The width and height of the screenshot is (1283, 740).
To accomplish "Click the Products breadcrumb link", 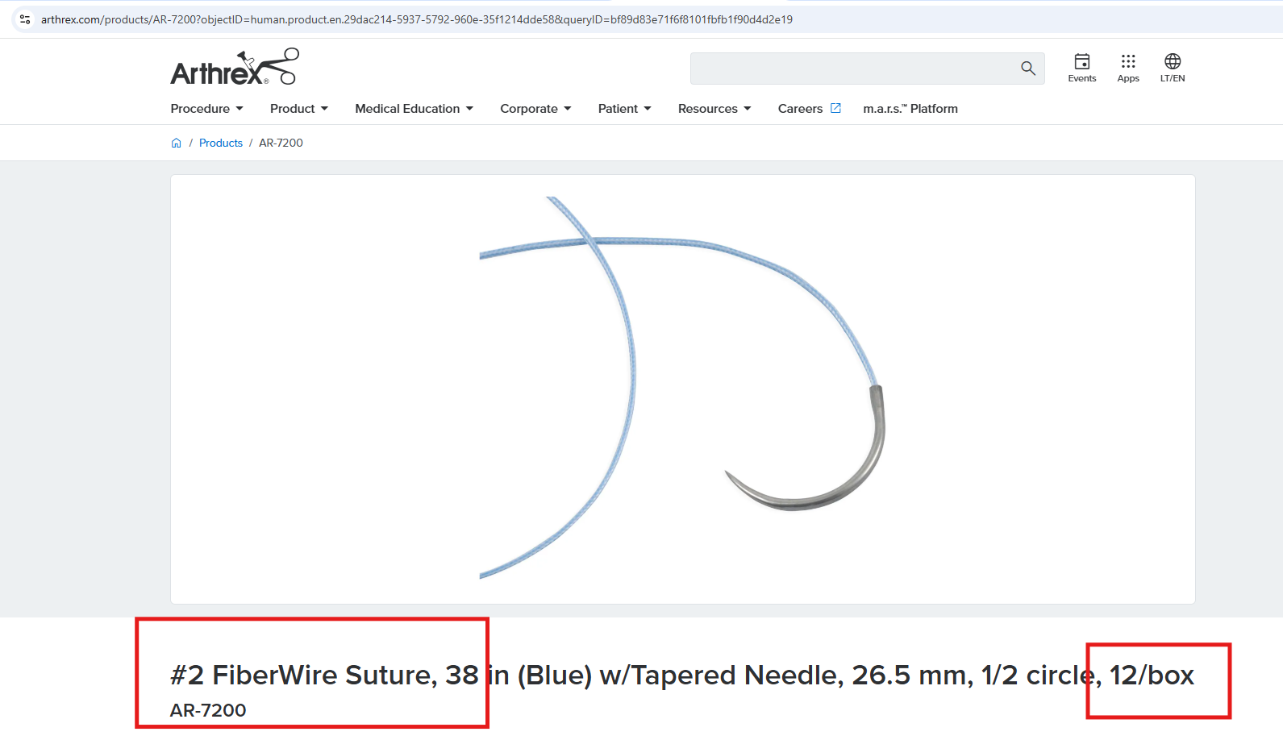I will (x=220, y=143).
